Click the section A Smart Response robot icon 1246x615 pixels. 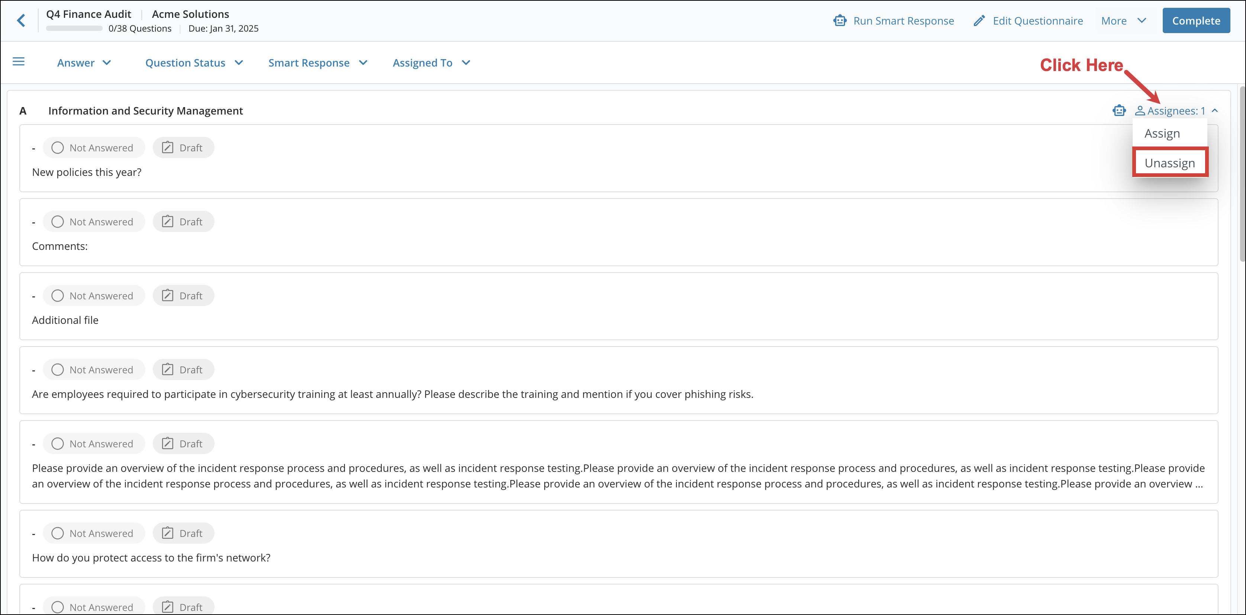coord(1119,111)
